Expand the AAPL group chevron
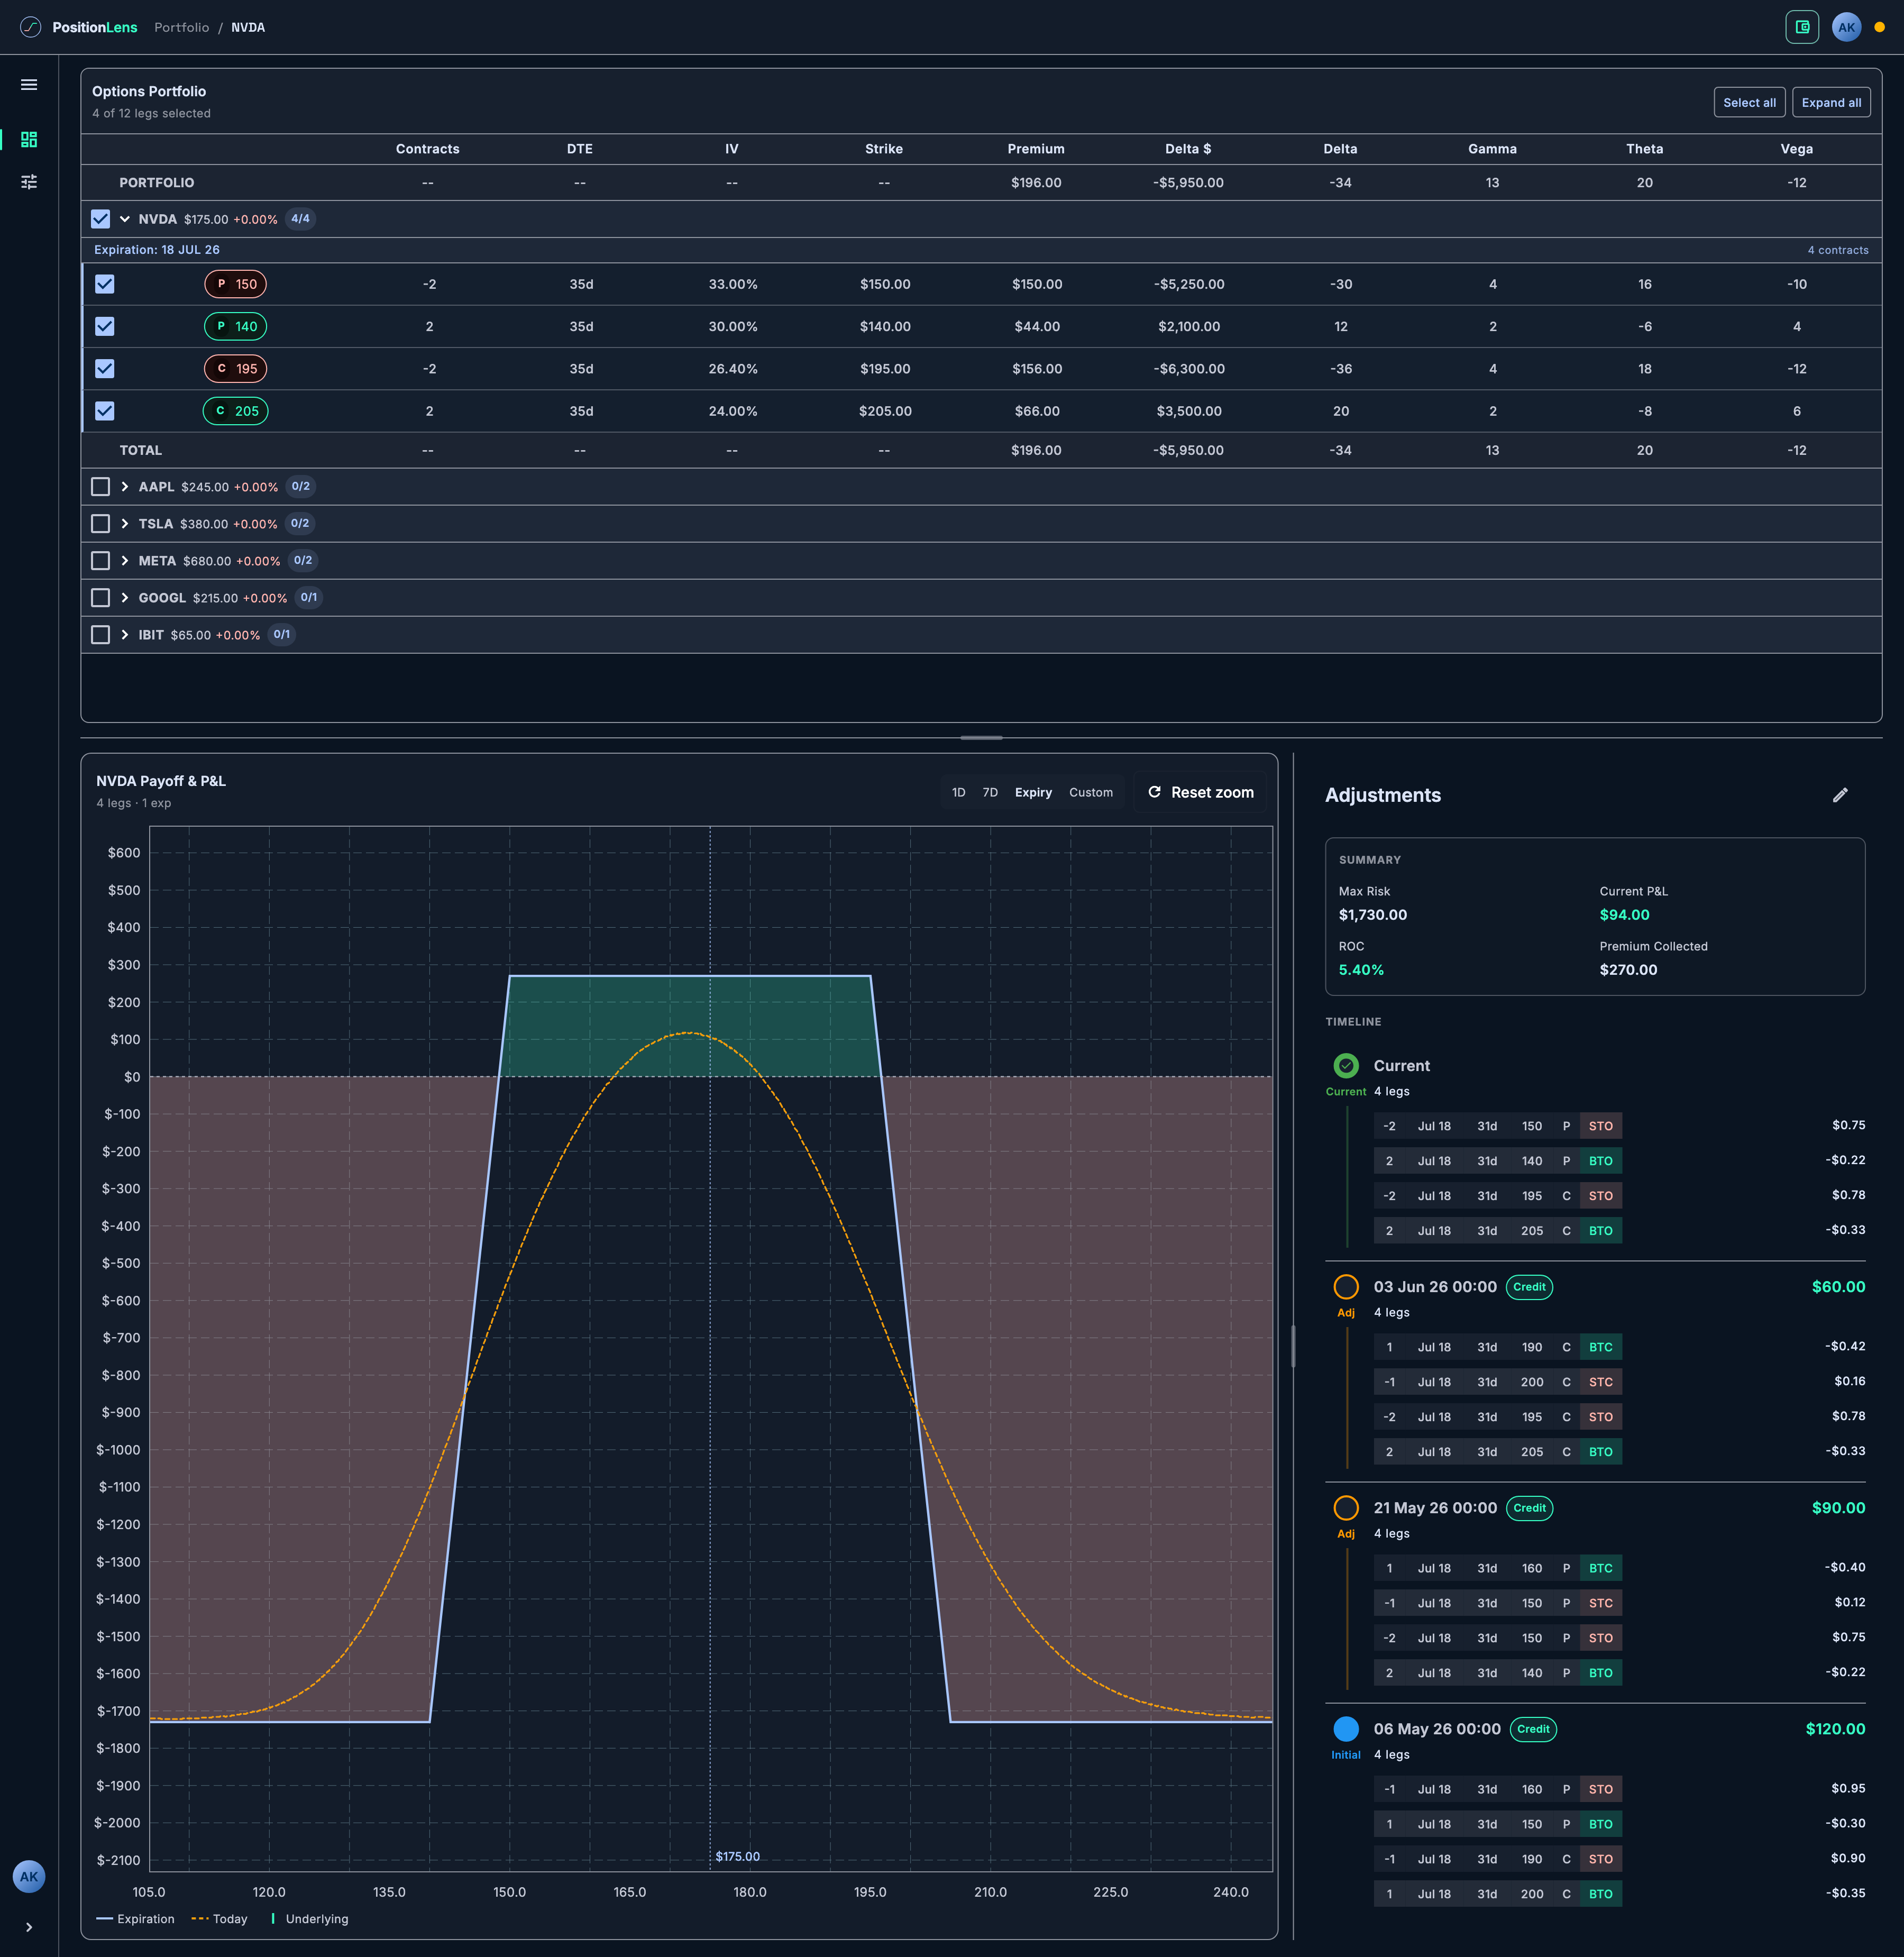 (x=125, y=487)
